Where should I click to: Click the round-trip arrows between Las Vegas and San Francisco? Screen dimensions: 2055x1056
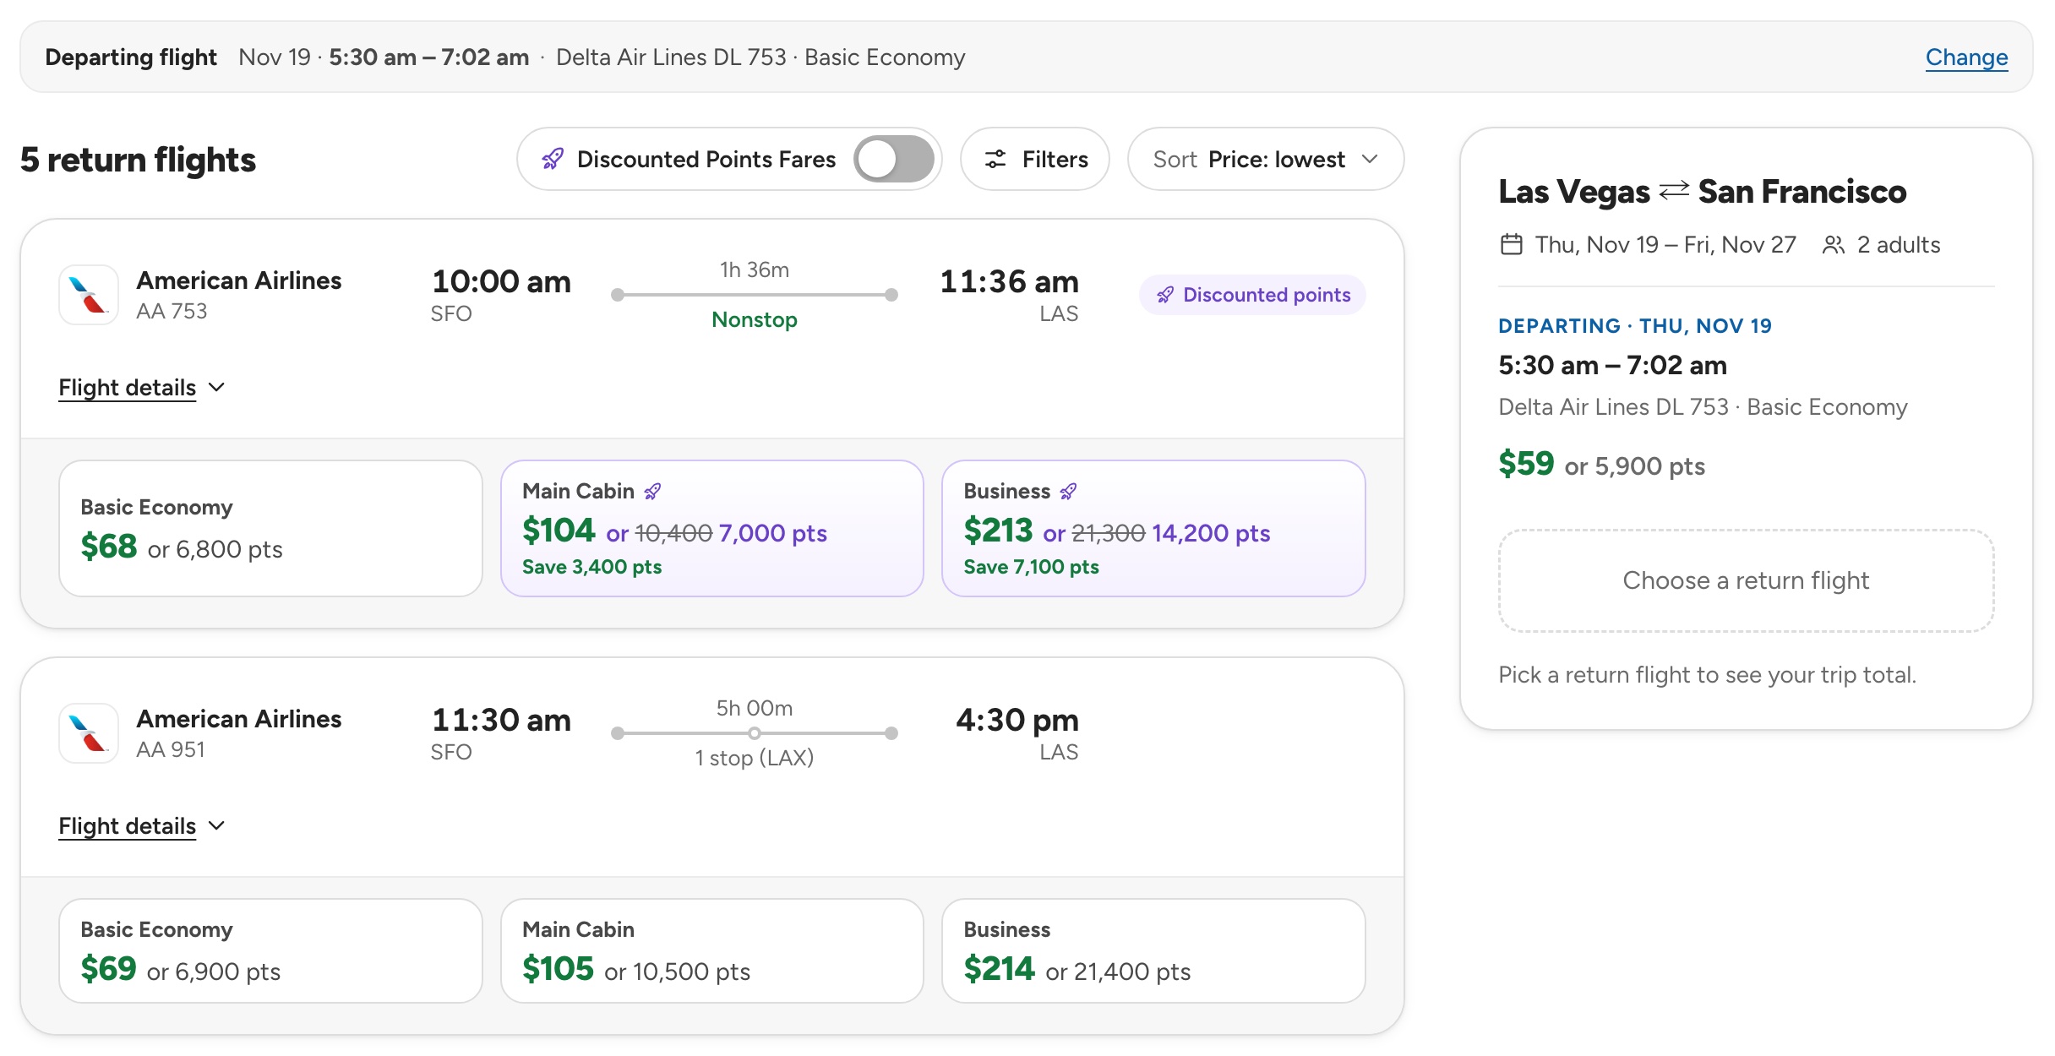click(x=1674, y=191)
